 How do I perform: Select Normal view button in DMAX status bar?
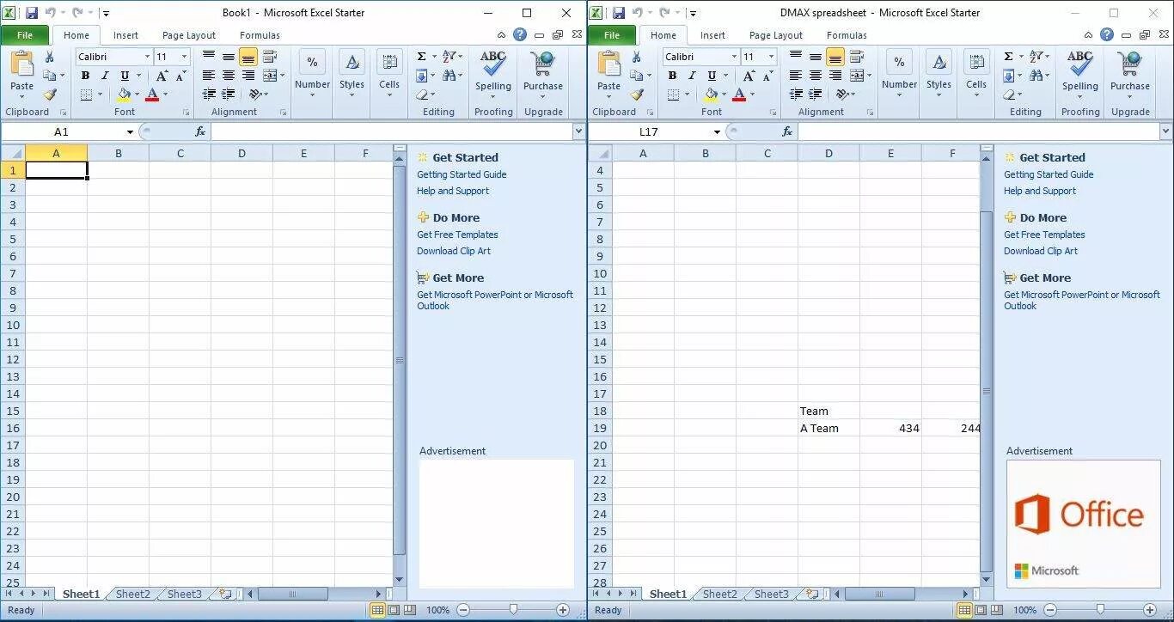coord(964,610)
